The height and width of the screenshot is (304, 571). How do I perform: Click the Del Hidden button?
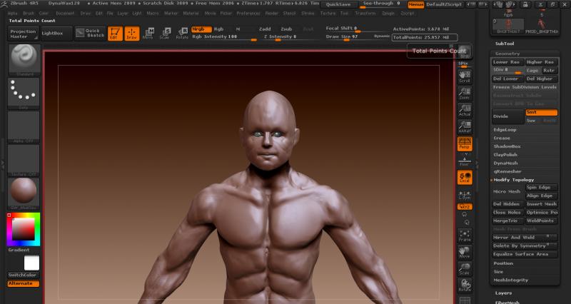(507, 204)
